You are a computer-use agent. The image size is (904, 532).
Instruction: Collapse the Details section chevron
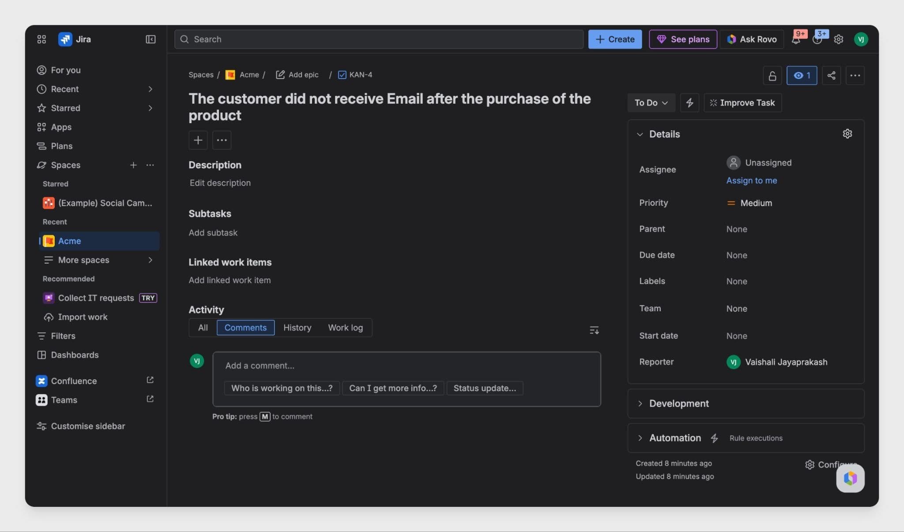pos(640,134)
